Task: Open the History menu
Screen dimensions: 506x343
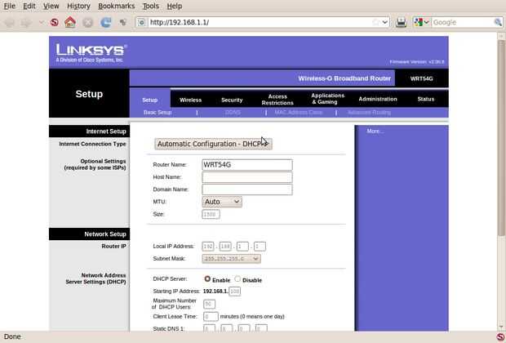Action: [78, 6]
